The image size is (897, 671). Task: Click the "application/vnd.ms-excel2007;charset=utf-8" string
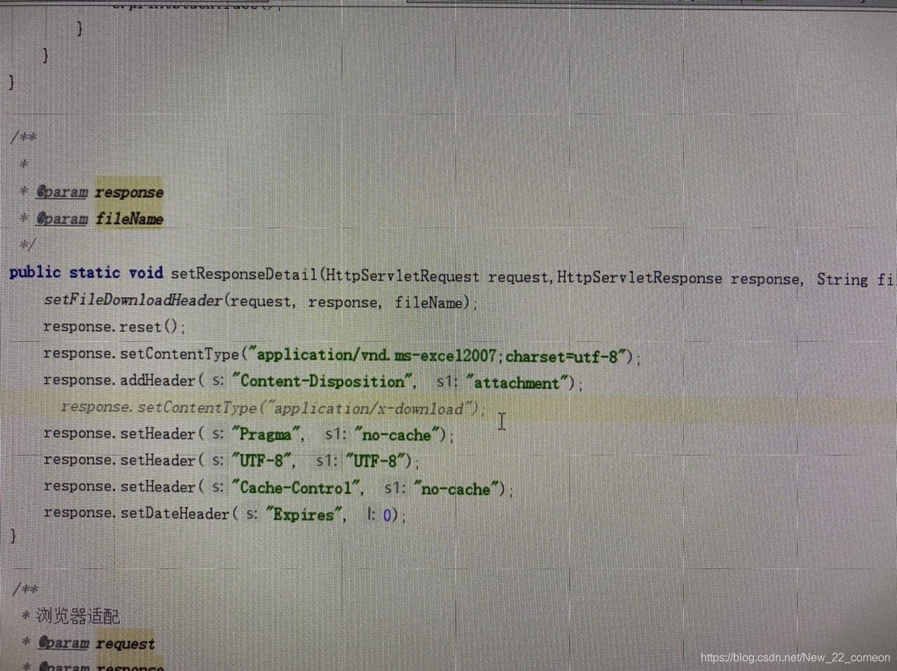437,356
